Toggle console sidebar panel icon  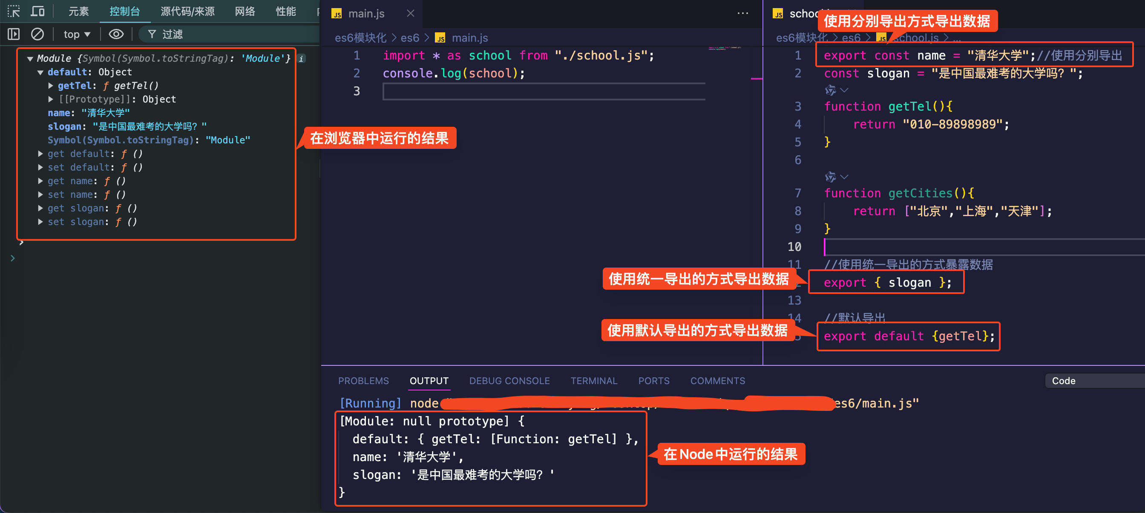tap(14, 34)
